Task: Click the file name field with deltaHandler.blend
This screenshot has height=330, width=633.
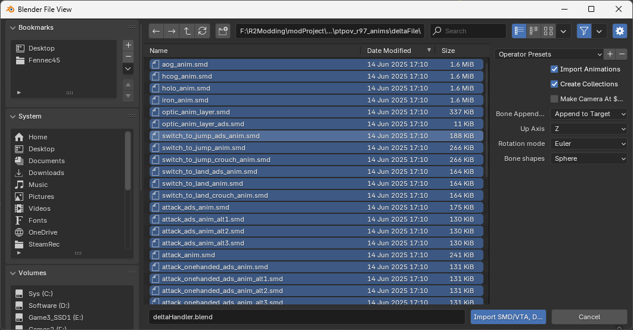Action: [x=306, y=317]
